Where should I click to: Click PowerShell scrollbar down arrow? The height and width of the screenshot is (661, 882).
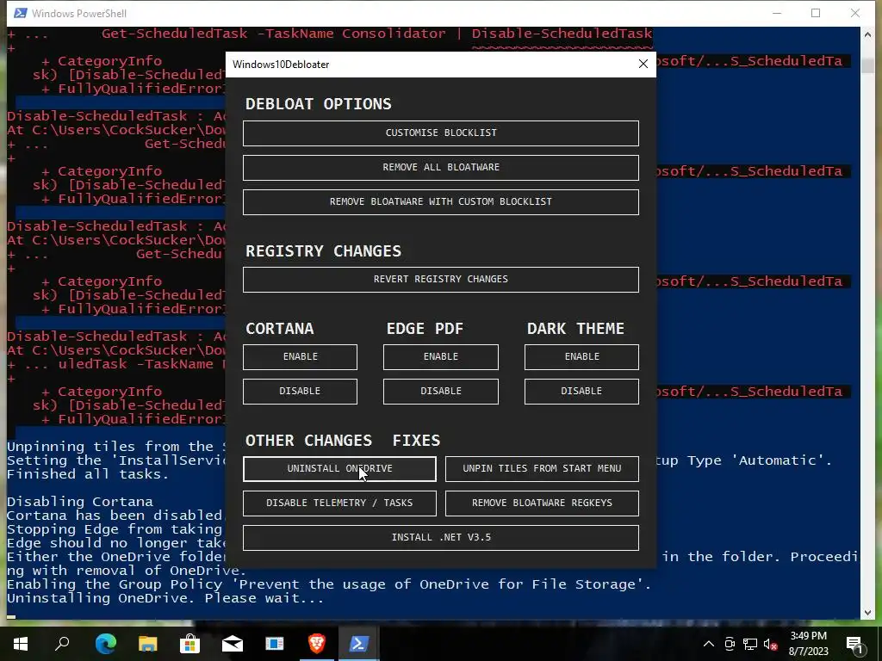tap(866, 612)
